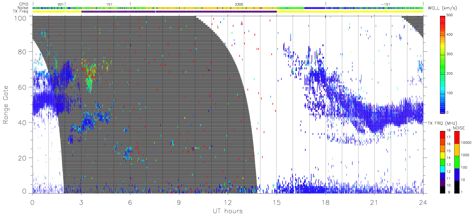This screenshot has height=219, width=476.
Task: Pick the red 17–18 MHz swatch
Action: tap(442, 134)
